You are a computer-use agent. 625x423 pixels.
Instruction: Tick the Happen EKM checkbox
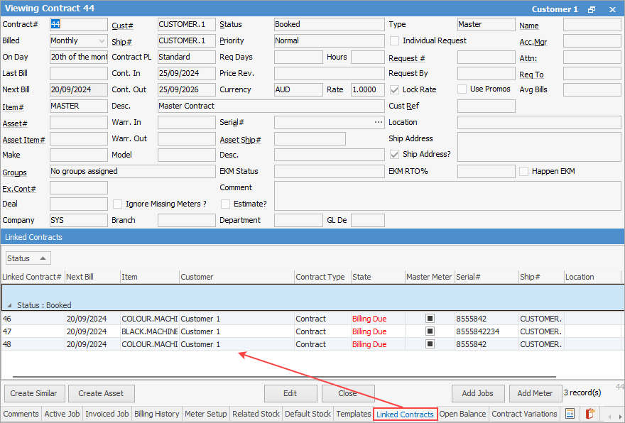[x=524, y=172]
